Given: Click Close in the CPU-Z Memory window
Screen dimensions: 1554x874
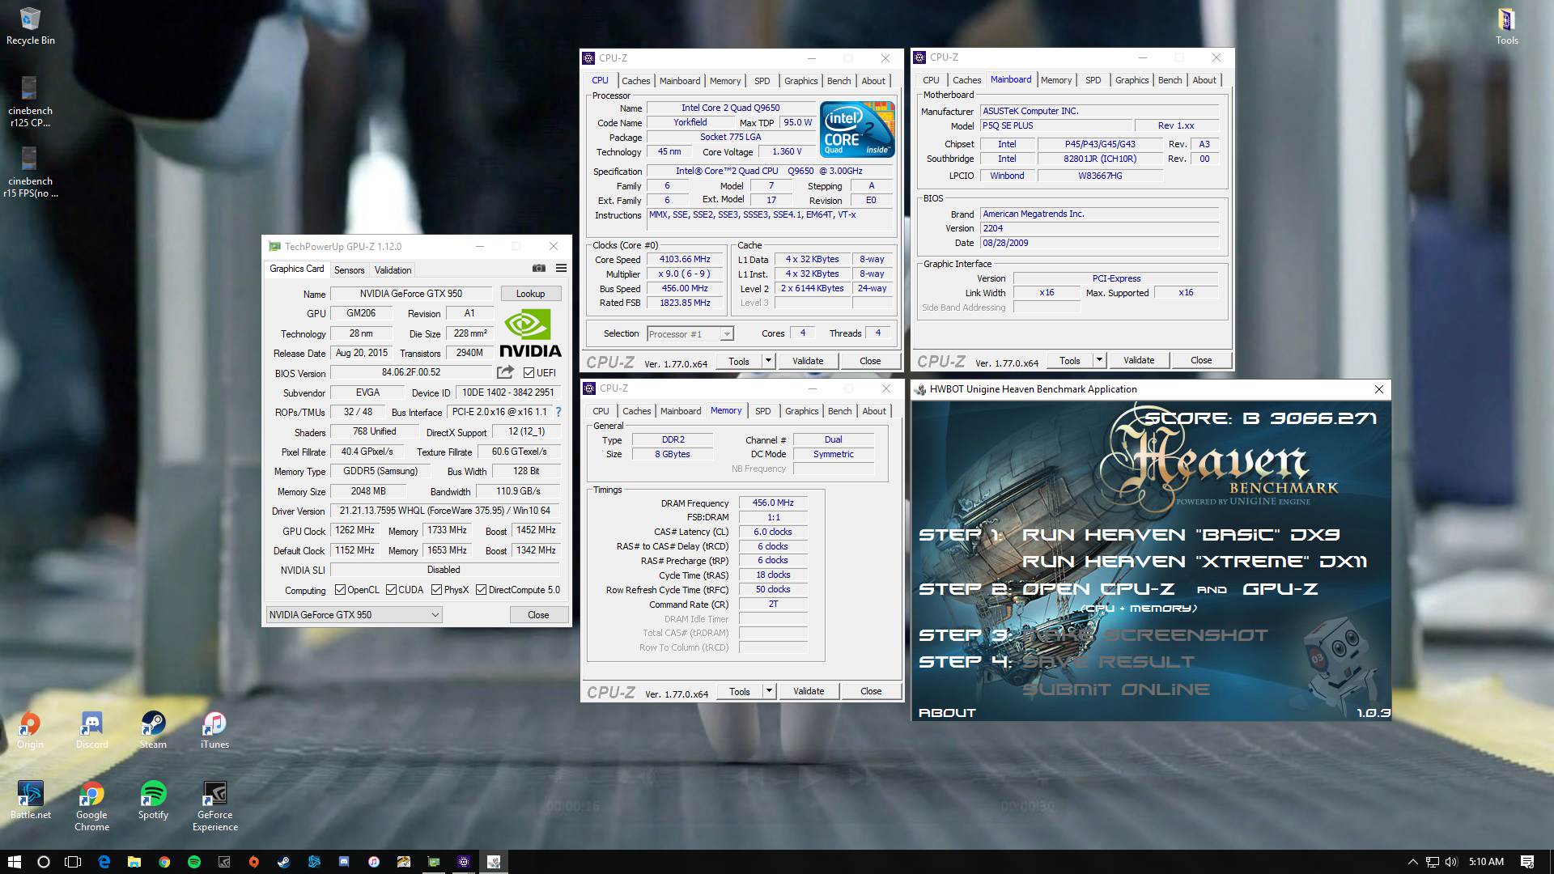Looking at the screenshot, I should click(871, 691).
